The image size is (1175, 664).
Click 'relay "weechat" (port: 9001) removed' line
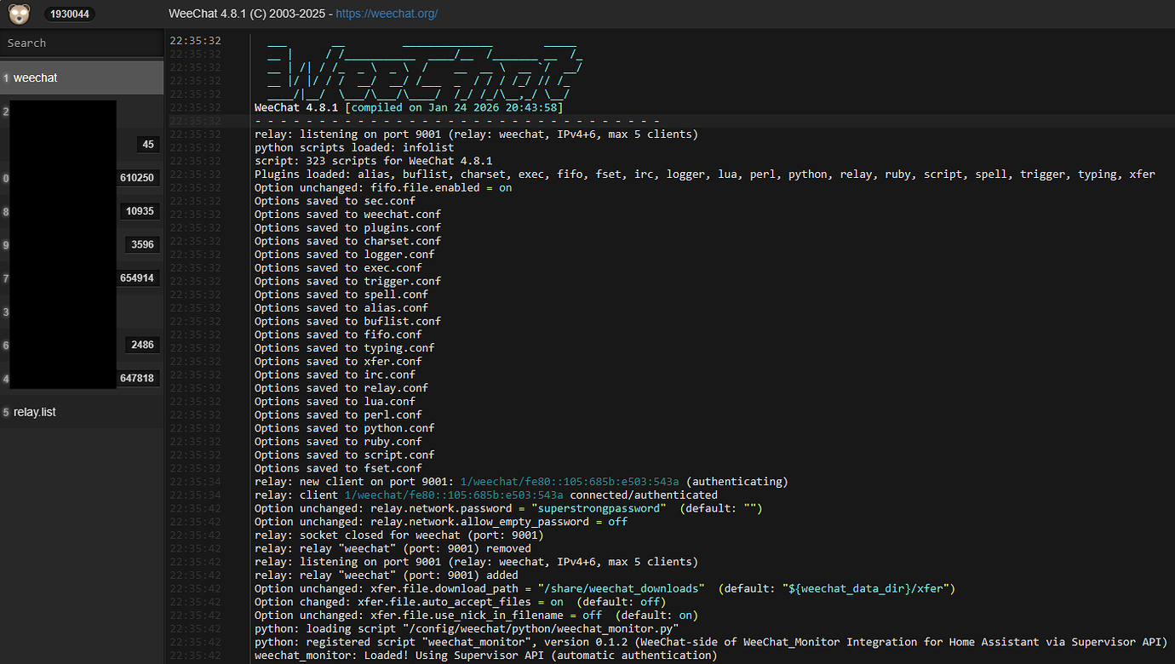coord(393,548)
